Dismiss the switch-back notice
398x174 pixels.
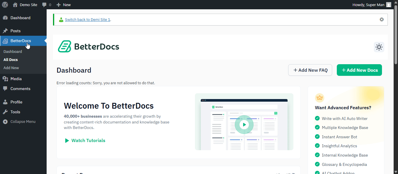point(382,19)
